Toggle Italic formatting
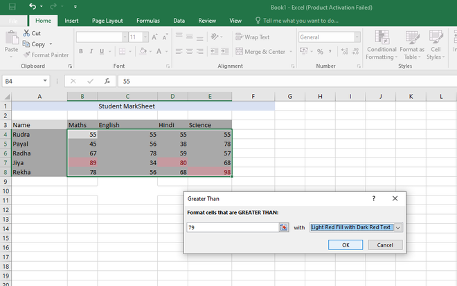Screen dimensions: 457x286 pyautogui.click(x=91, y=51)
